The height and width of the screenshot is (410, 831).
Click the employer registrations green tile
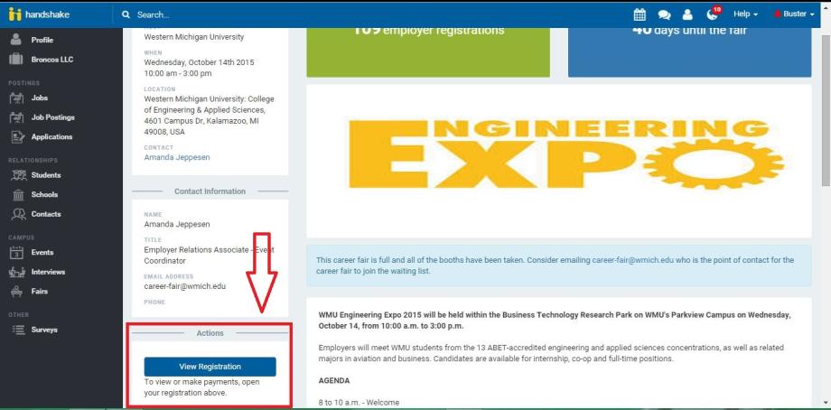point(428,51)
